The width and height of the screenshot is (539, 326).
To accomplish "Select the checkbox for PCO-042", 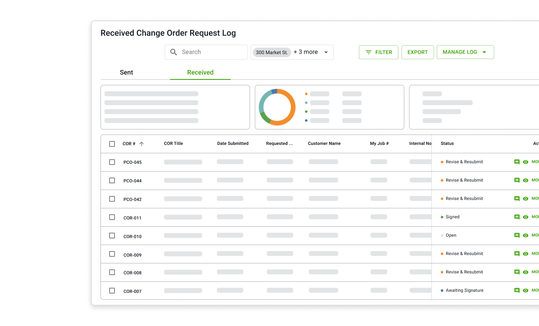I will tap(112, 199).
